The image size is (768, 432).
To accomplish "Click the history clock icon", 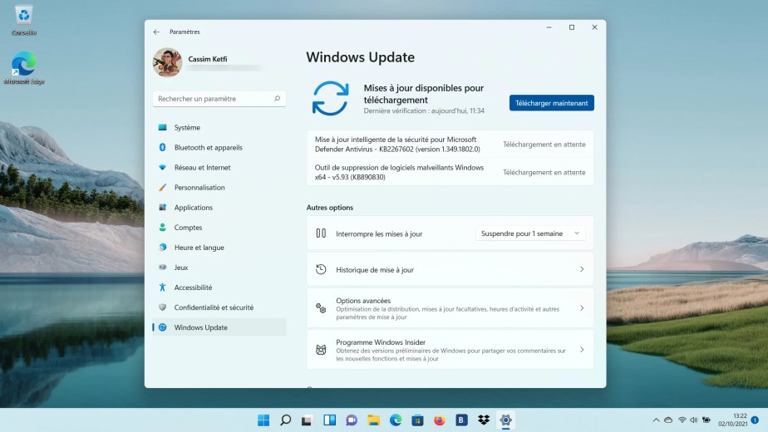I will click(321, 269).
